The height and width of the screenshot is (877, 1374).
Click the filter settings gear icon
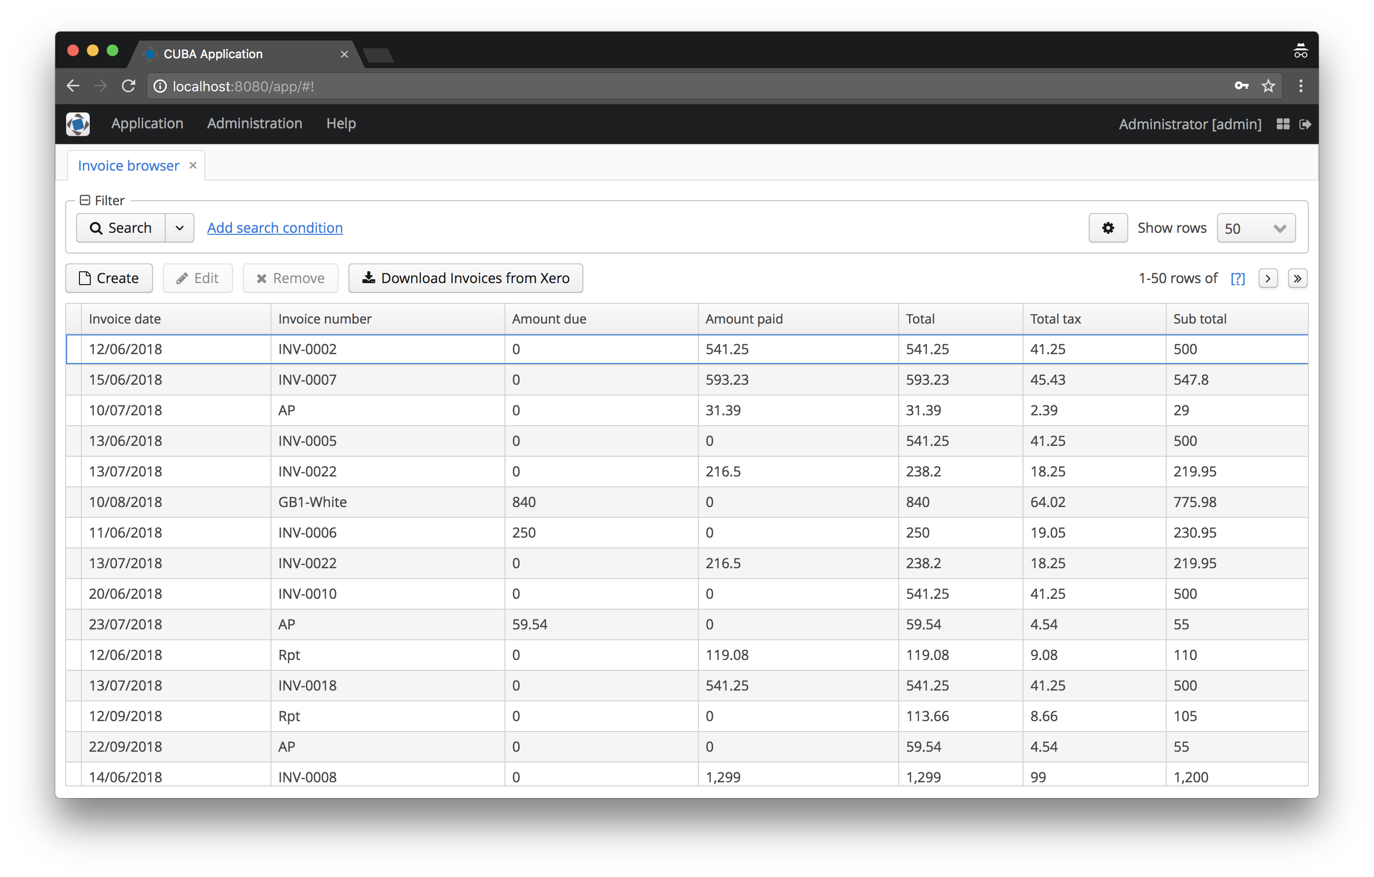(x=1107, y=228)
